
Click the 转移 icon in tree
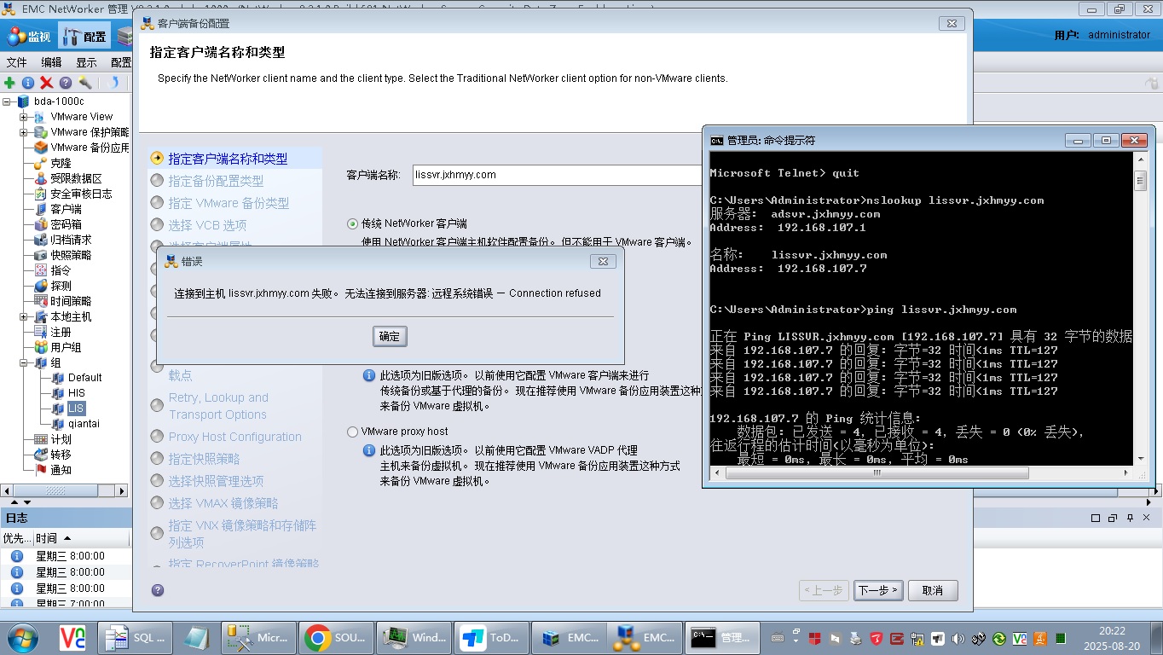41,455
